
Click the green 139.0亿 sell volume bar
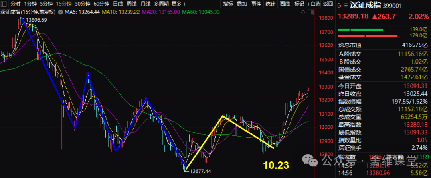click(360, 29)
